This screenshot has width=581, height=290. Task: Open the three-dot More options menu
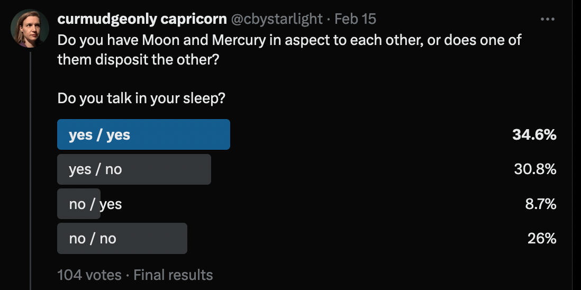[547, 20]
